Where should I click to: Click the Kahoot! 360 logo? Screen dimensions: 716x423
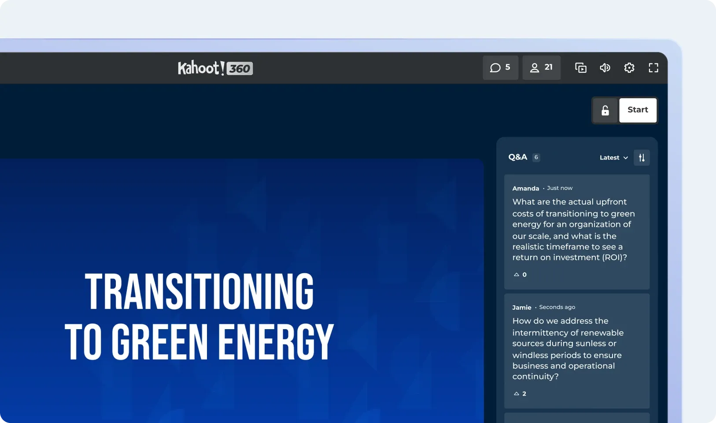(x=215, y=68)
